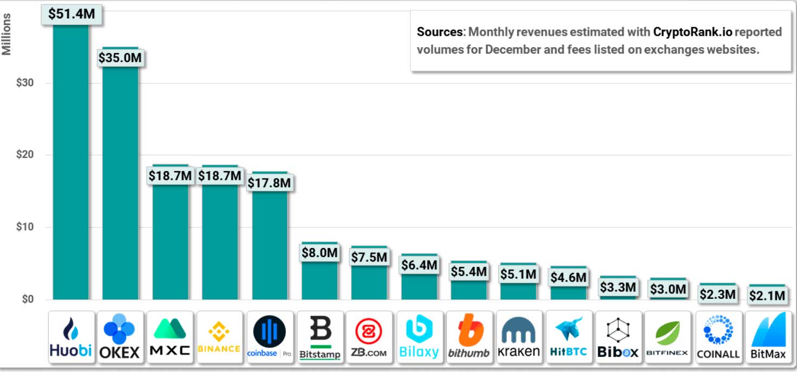
Task: Click CryptoRank.io in the sources note
Action: pyautogui.click(x=693, y=32)
